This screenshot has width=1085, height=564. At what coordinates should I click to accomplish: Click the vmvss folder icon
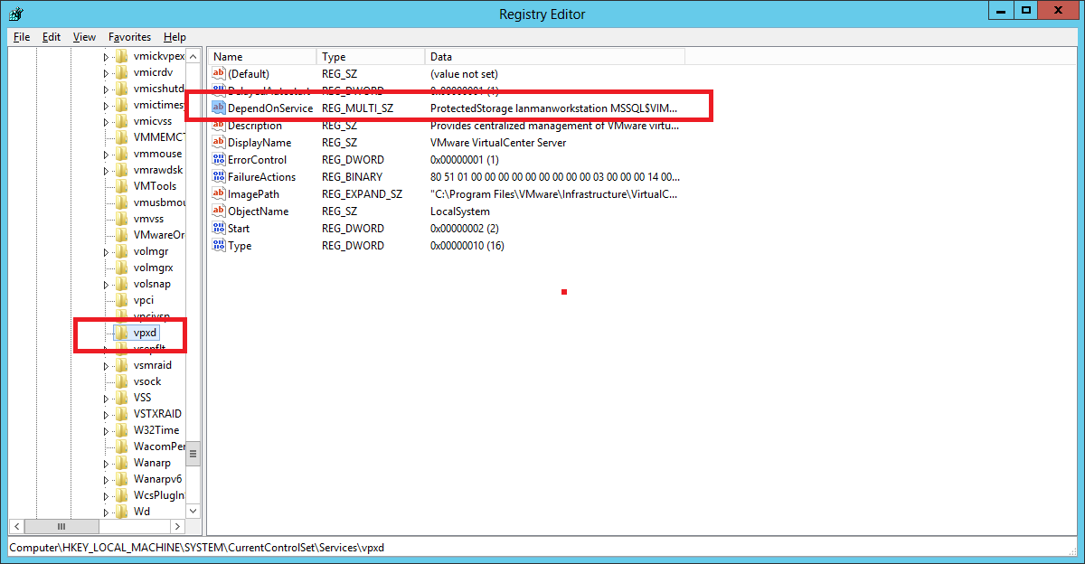[x=122, y=219]
